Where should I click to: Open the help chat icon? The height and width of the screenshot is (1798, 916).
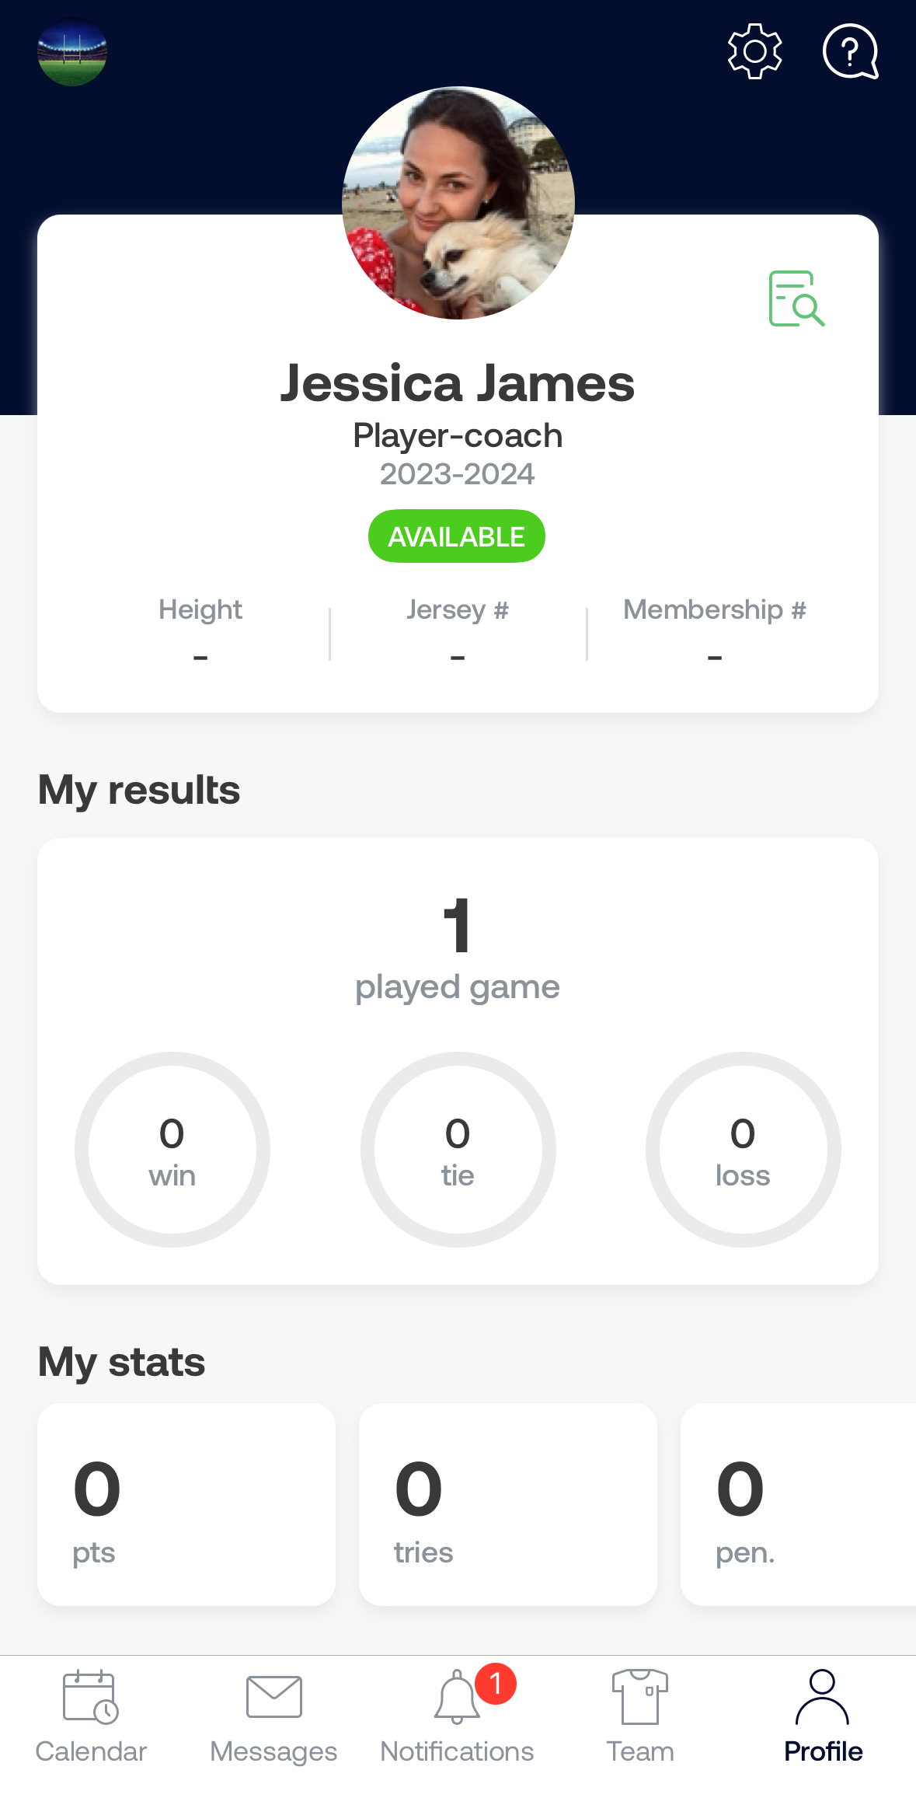coord(851,51)
